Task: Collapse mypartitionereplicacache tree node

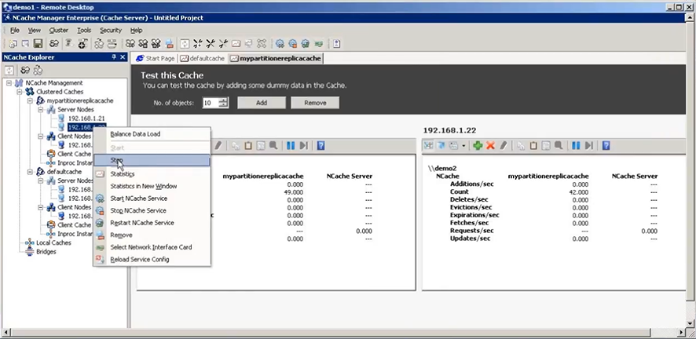Action: coord(30,100)
